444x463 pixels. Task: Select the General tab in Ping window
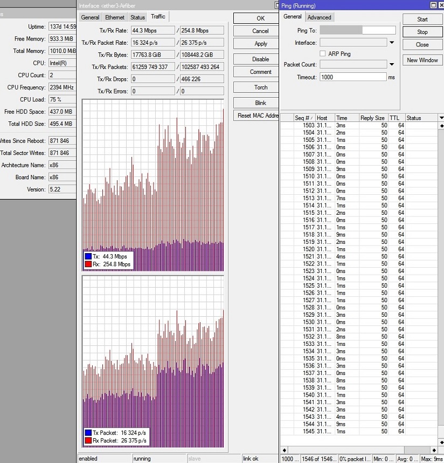[x=292, y=17]
